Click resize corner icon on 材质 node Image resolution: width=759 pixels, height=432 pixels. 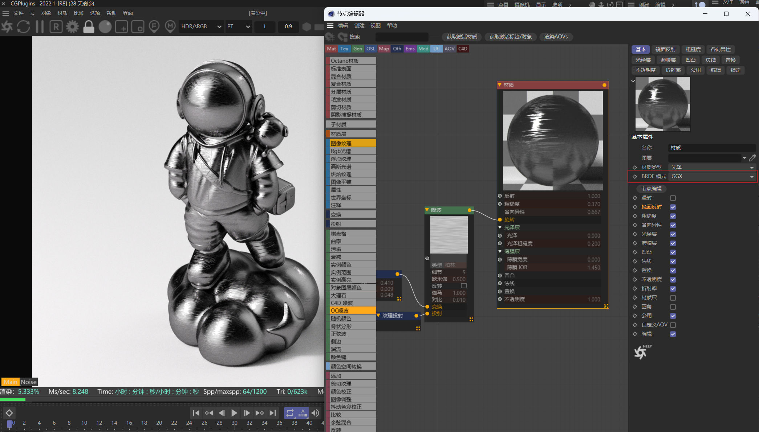[x=606, y=306]
